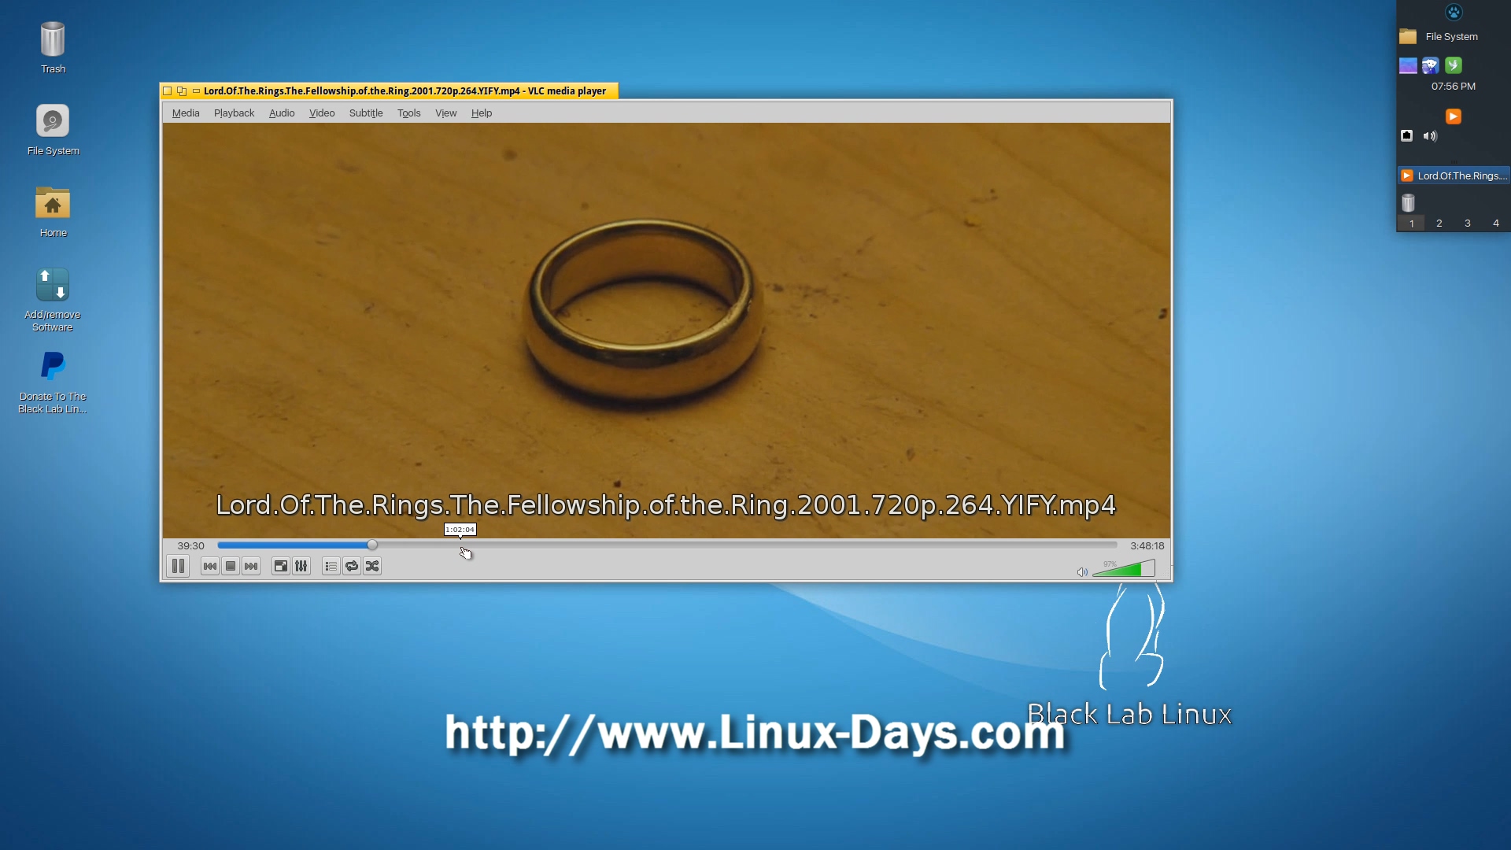Open extended settings and effects
The image size is (1511, 850).
301,566
